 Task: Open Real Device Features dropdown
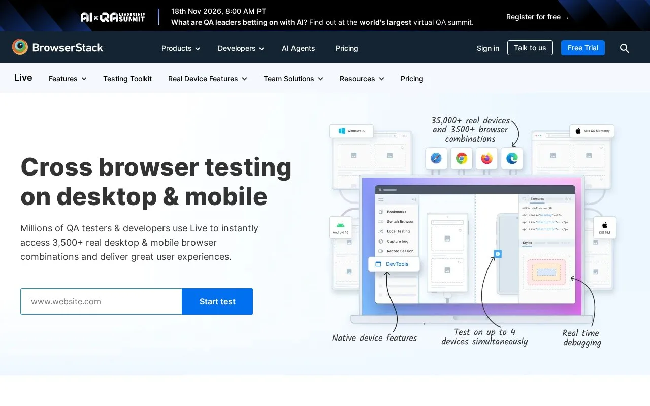pos(208,79)
